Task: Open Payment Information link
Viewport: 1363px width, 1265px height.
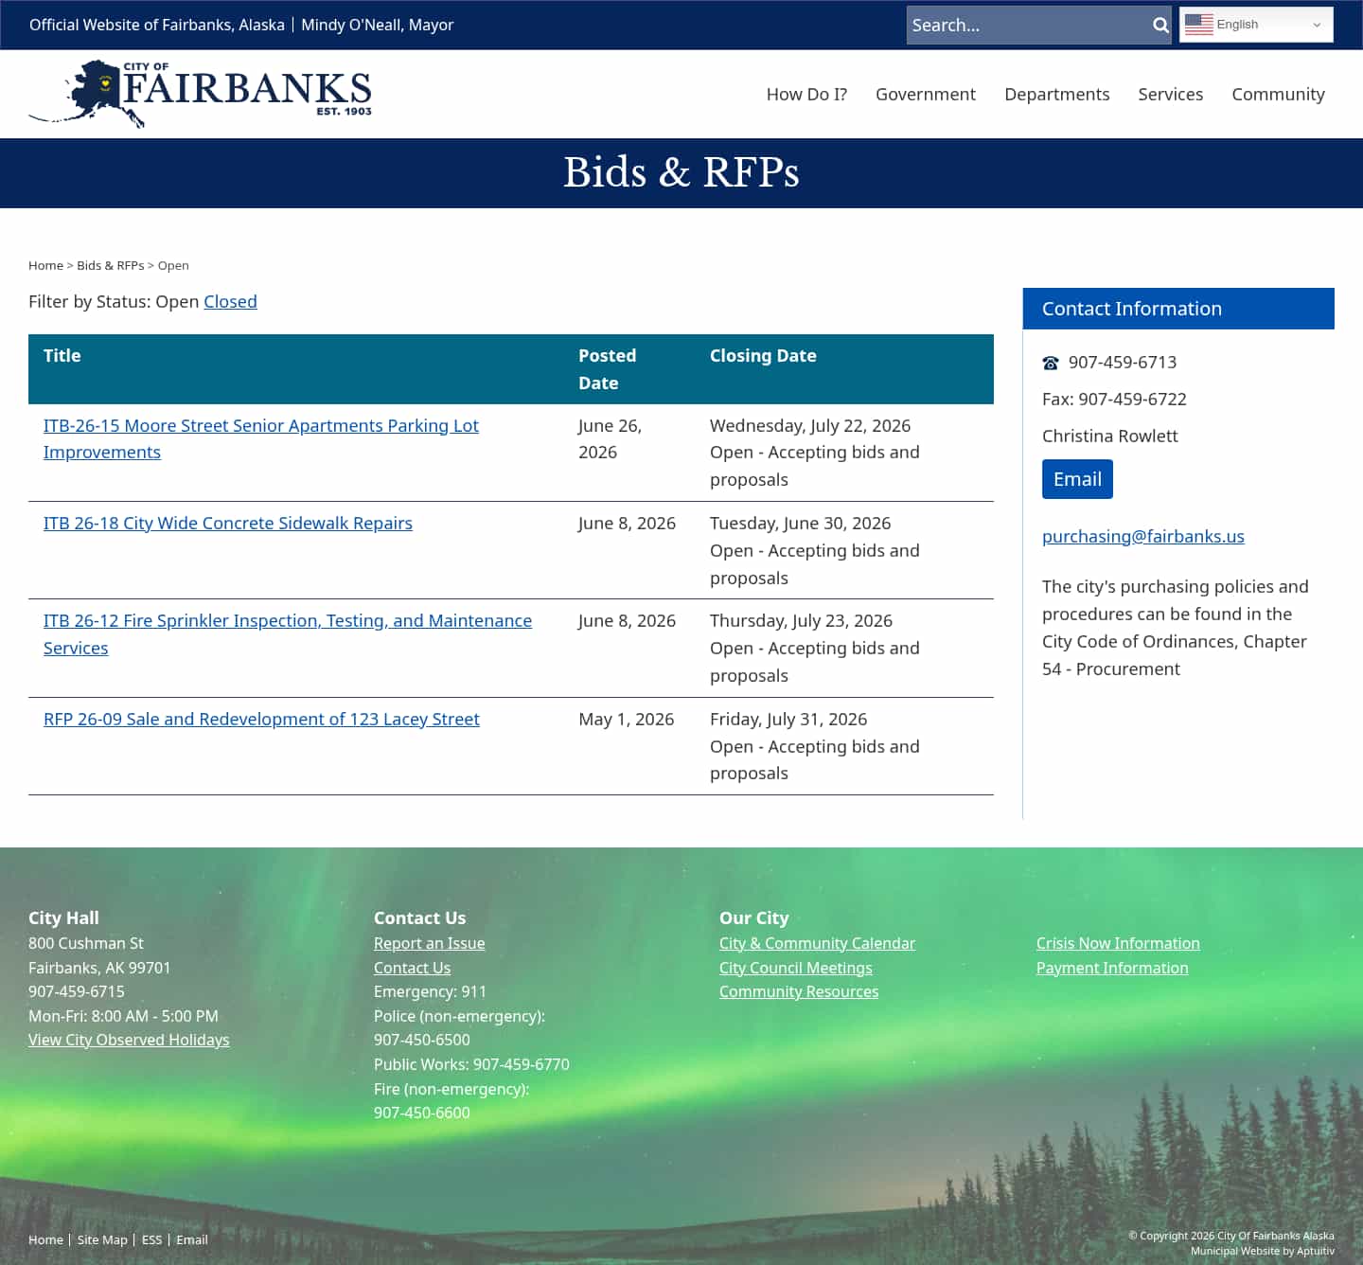Action: pyautogui.click(x=1112, y=969)
